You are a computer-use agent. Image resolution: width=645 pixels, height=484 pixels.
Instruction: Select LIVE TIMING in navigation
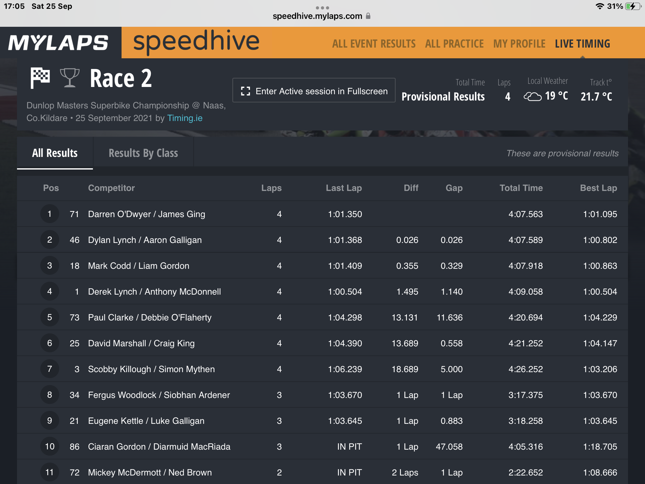582,43
